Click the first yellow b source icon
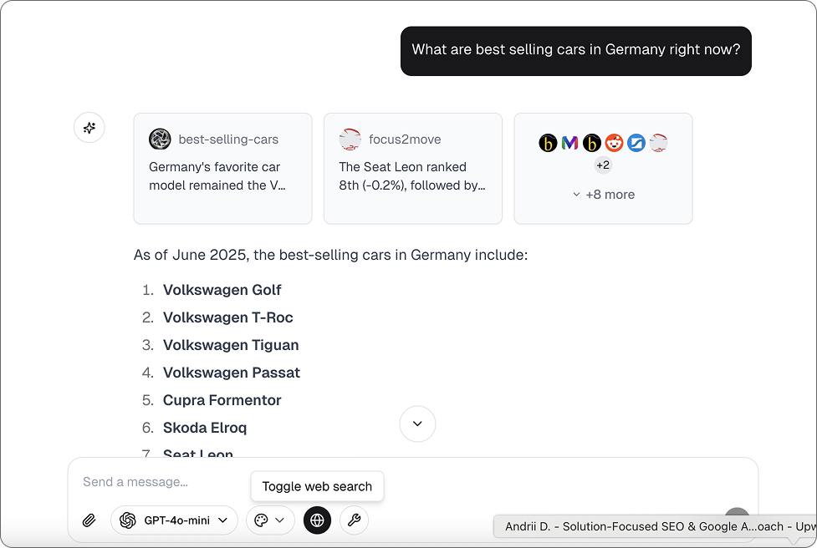The image size is (817, 548). pyautogui.click(x=548, y=143)
